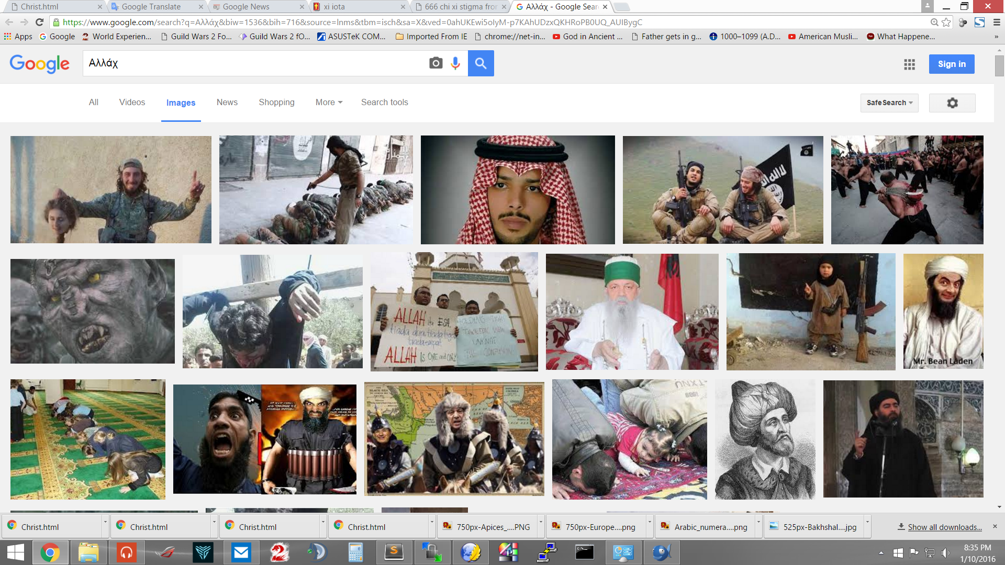Viewport: 1005px width, 565px height.
Task: Click the Show all downloads link
Action: coord(944,527)
